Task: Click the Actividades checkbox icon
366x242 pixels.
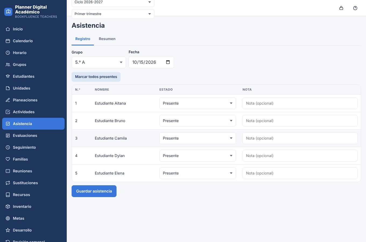Action: [8, 112]
